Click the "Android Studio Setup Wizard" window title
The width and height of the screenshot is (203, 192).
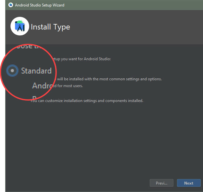click(40, 5)
